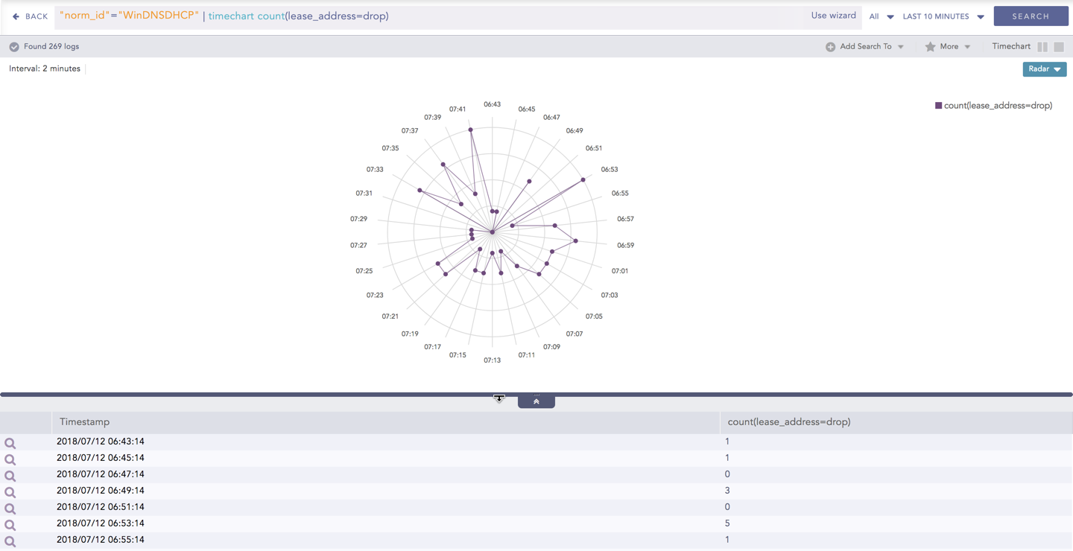Image resolution: width=1073 pixels, height=551 pixels.
Task: Click the star icon next to More
Action: coord(930,47)
